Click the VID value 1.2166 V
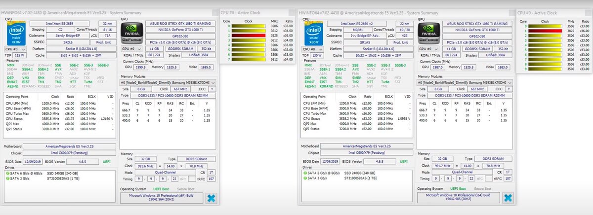The width and height of the screenshot is (593, 215). [107, 118]
